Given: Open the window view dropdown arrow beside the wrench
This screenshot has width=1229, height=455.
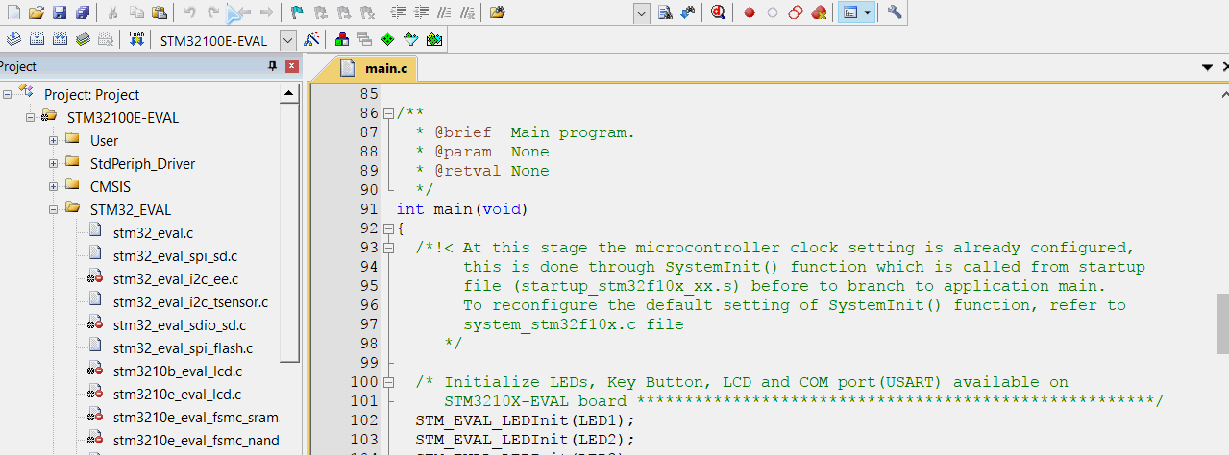Looking at the screenshot, I should (x=868, y=12).
